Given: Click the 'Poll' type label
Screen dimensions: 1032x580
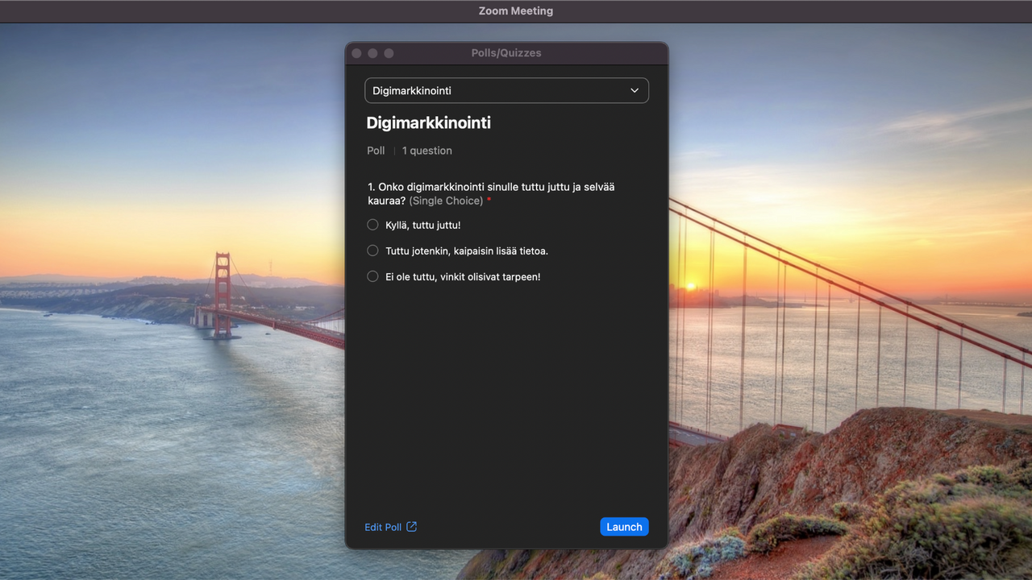Looking at the screenshot, I should pos(376,151).
